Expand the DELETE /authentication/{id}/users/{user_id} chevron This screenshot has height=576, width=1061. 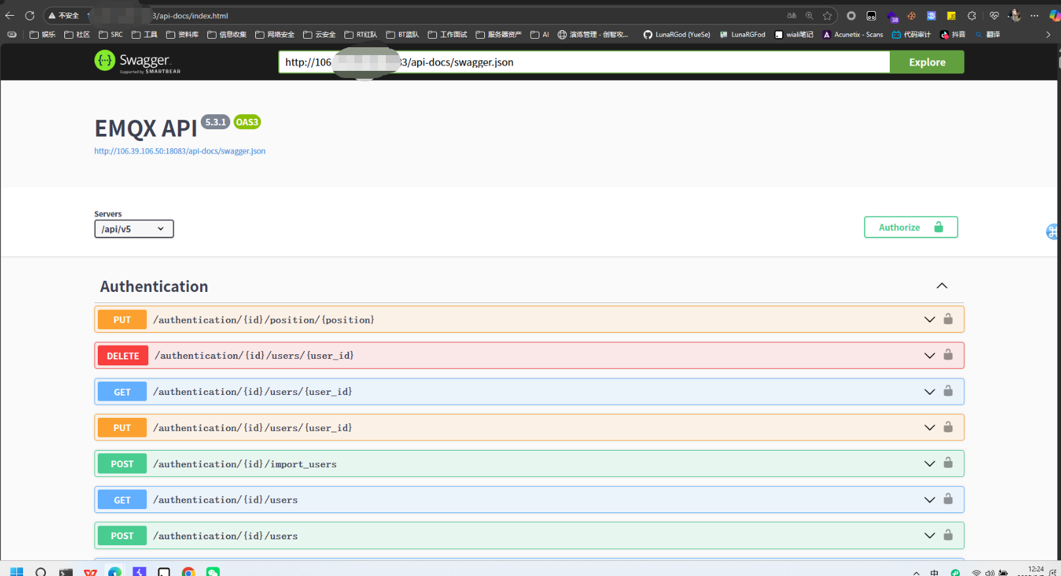click(930, 356)
